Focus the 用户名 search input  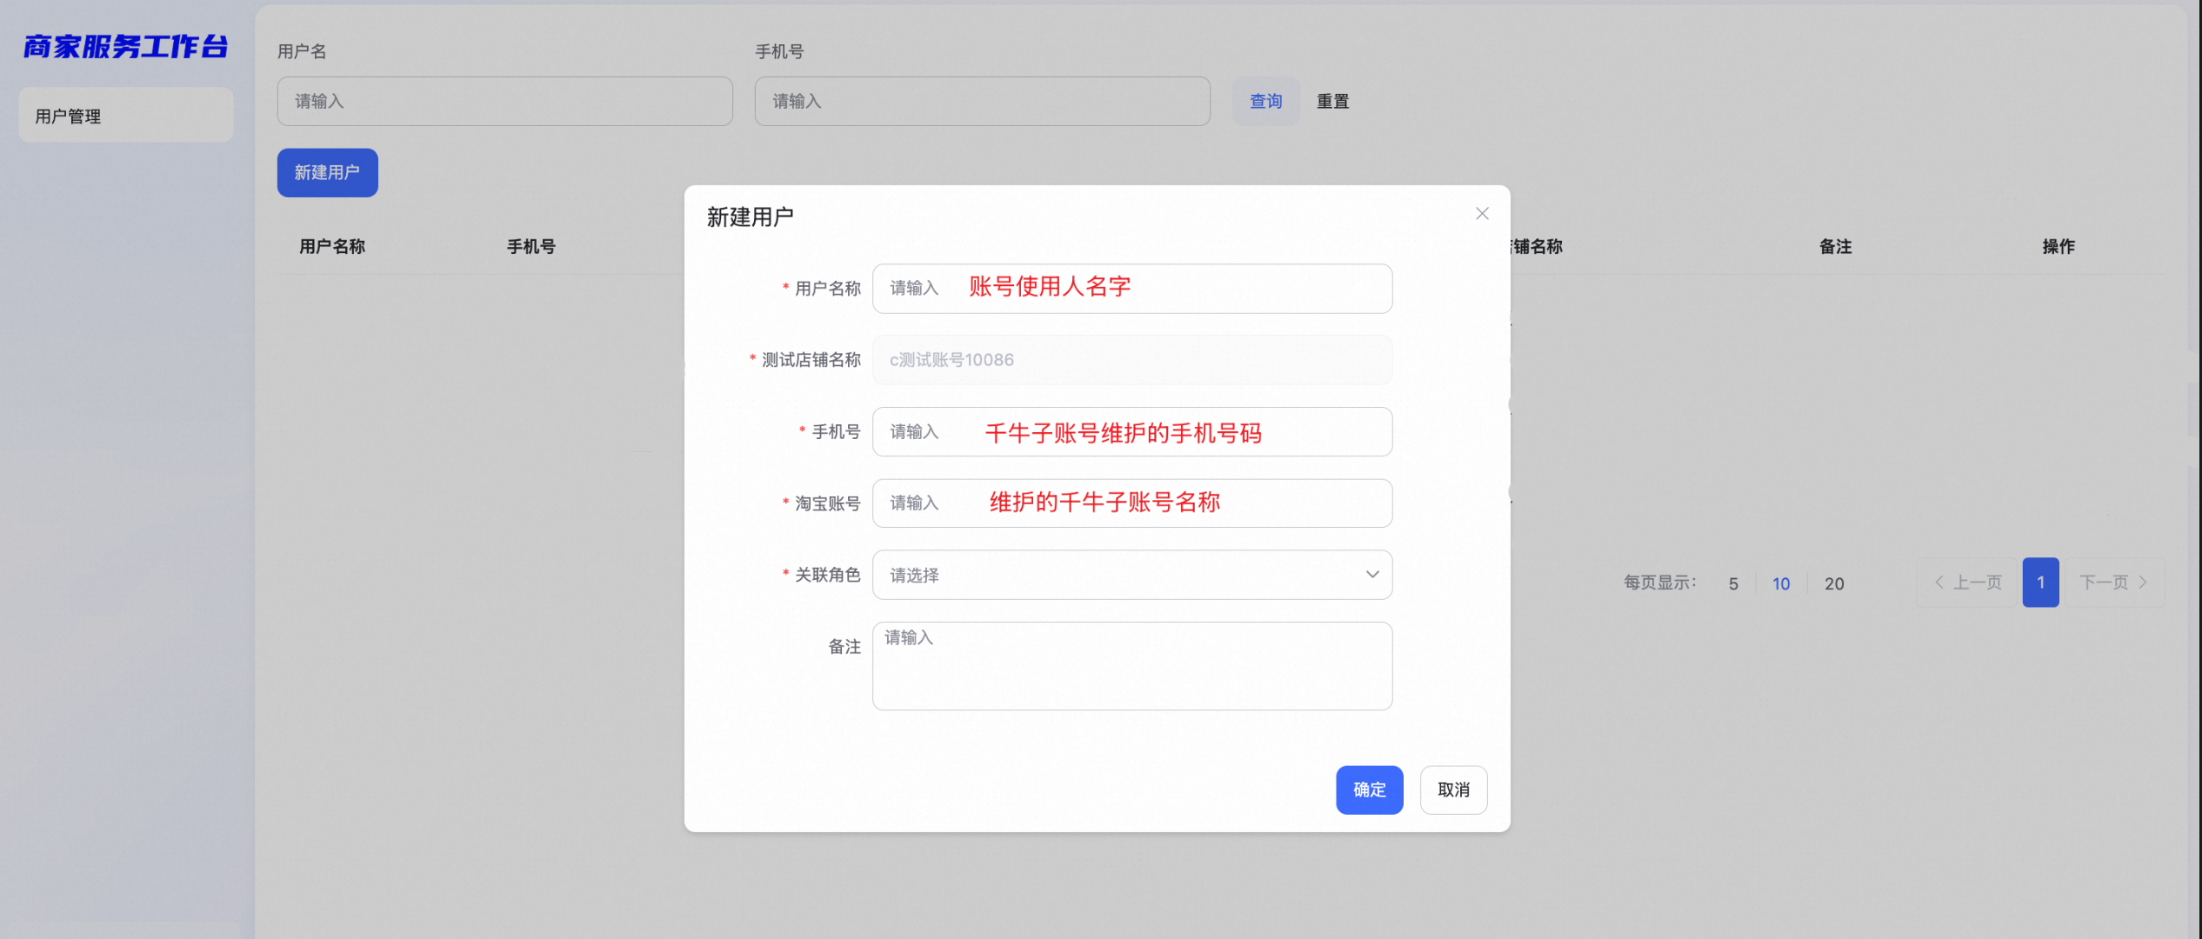click(x=504, y=102)
